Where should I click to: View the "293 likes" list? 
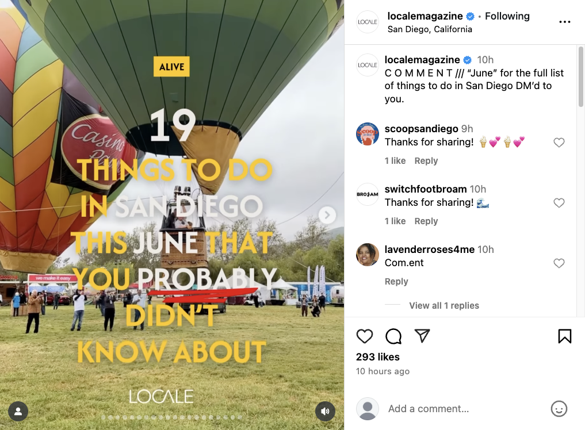378,357
